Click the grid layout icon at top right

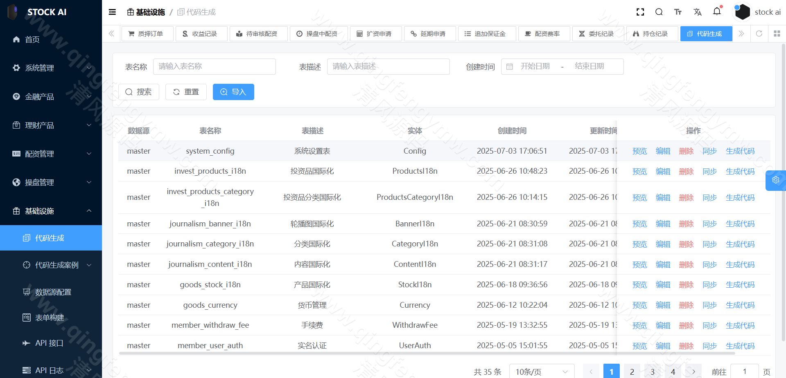[777, 34]
